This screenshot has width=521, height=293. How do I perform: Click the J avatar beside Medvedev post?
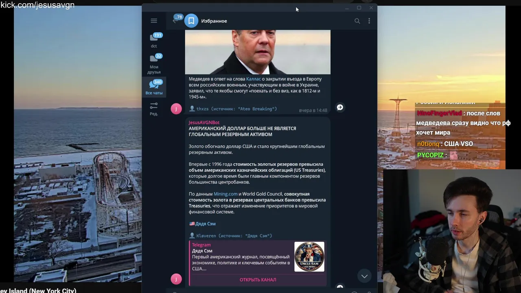pos(176,109)
